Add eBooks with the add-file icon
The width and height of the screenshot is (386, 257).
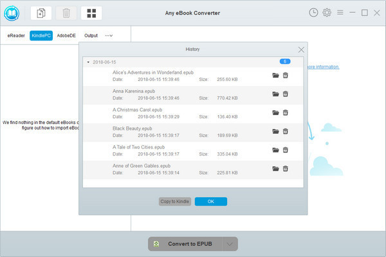(x=41, y=13)
